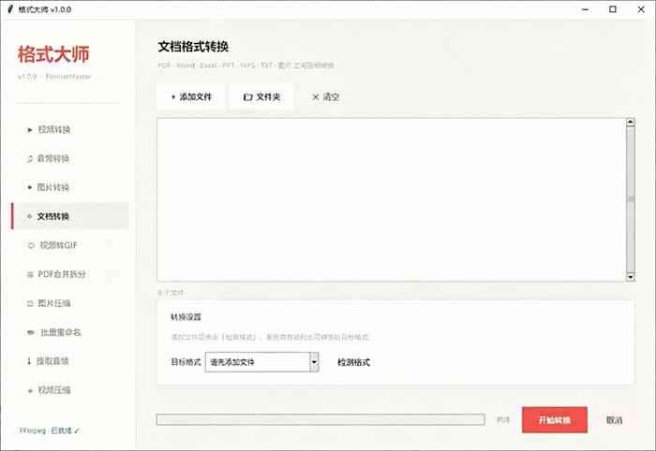Click the file list scrollbar down arrow
The image size is (656, 451).
coord(631,277)
